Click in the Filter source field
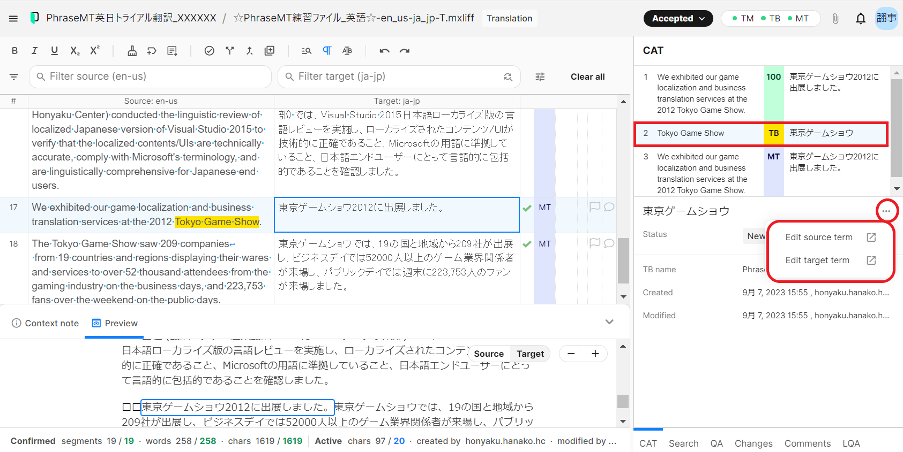The height and width of the screenshot is (452, 903). [x=150, y=76]
